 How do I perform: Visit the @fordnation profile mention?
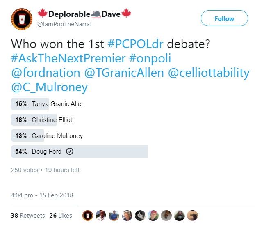[x=46, y=73]
